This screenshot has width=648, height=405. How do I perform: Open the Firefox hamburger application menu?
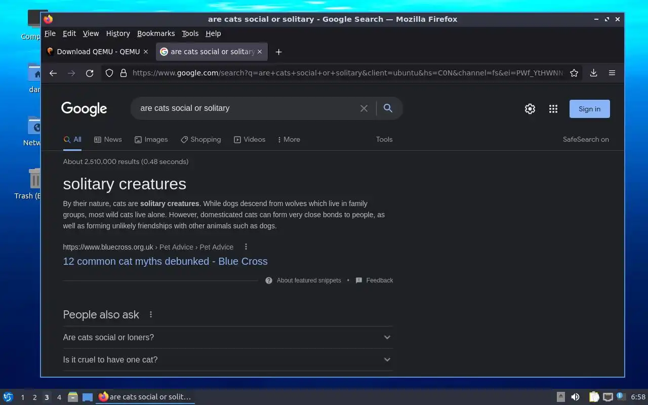(x=612, y=73)
